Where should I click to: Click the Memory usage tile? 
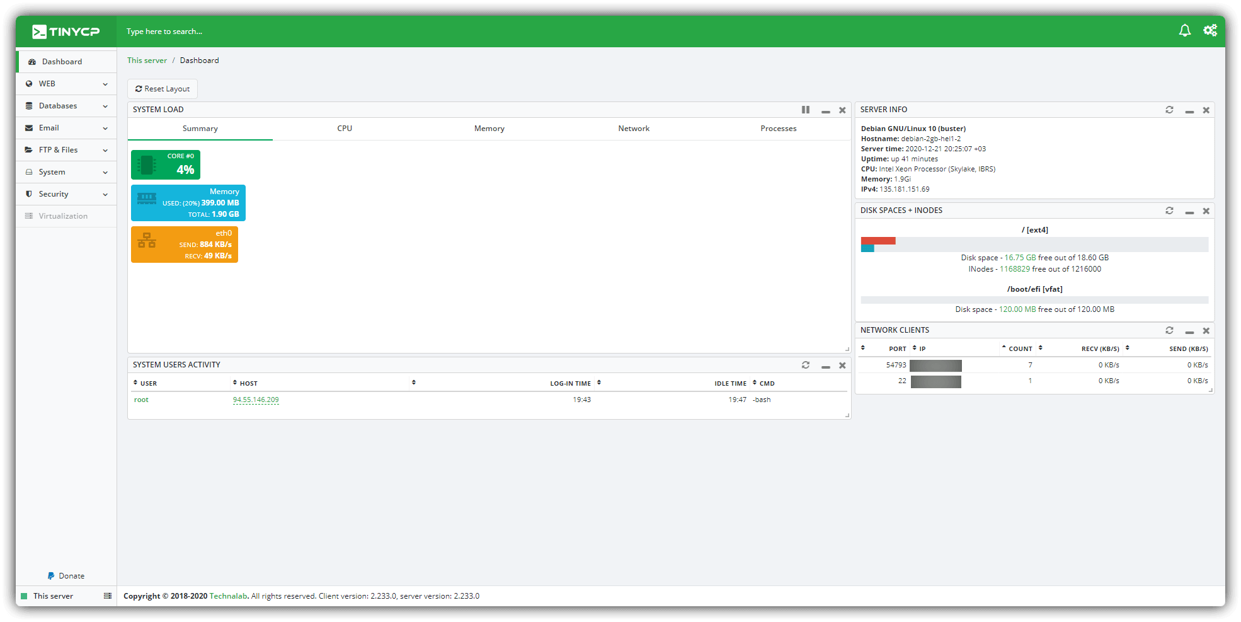pyautogui.click(x=188, y=203)
